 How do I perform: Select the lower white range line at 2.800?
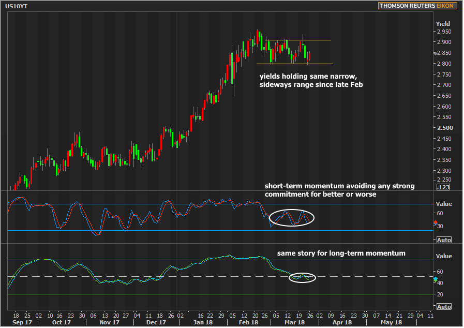pyautogui.click(x=293, y=64)
